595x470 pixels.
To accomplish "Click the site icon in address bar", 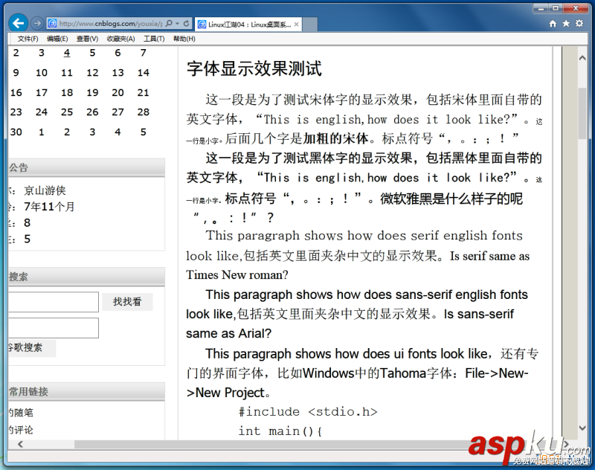I will pos(52,24).
